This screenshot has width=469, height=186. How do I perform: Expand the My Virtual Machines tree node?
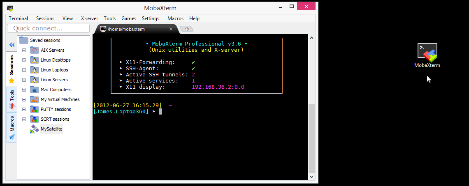point(24,99)
